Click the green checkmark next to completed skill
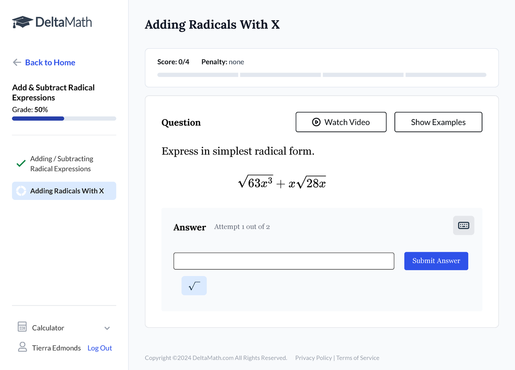This screenshot has width=515, height=370. tap(20, 164)
